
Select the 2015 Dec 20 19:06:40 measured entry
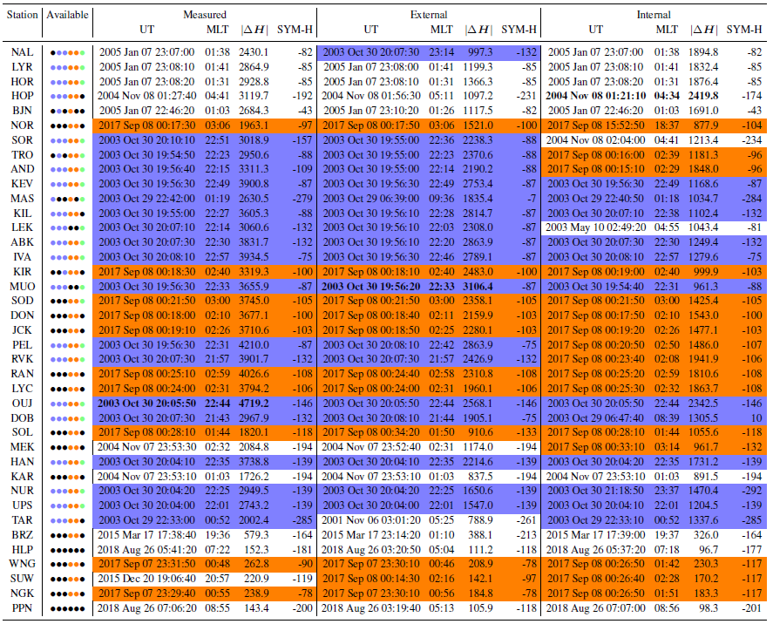(x=146, y=579)
